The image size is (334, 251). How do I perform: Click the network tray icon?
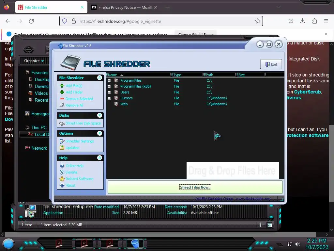point(290,244)
